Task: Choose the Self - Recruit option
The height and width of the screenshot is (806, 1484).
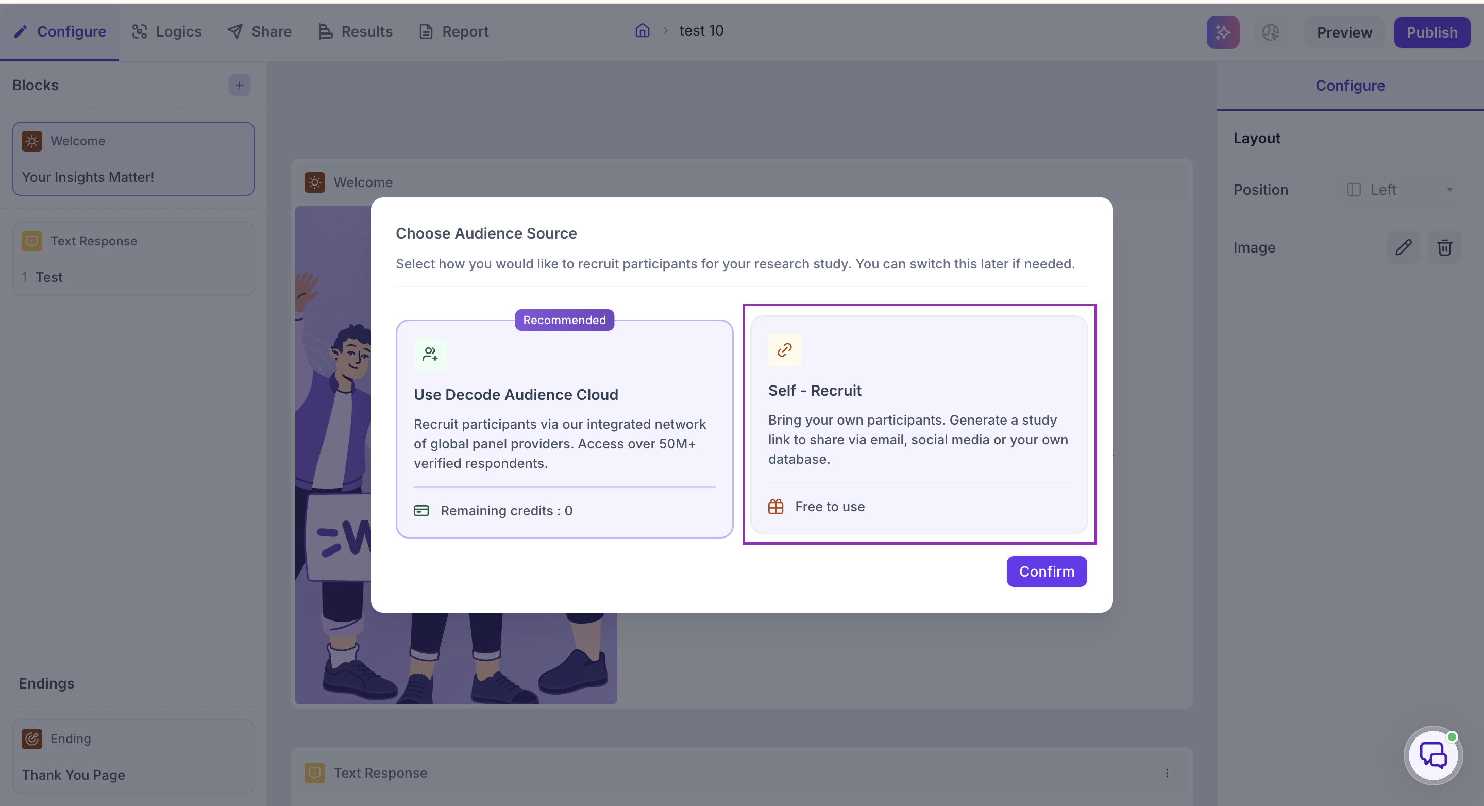Action: click(919, 425)
